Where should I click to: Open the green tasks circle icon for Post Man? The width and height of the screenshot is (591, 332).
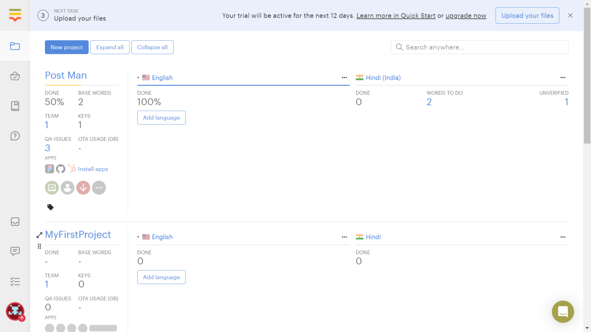click(52, 188)
